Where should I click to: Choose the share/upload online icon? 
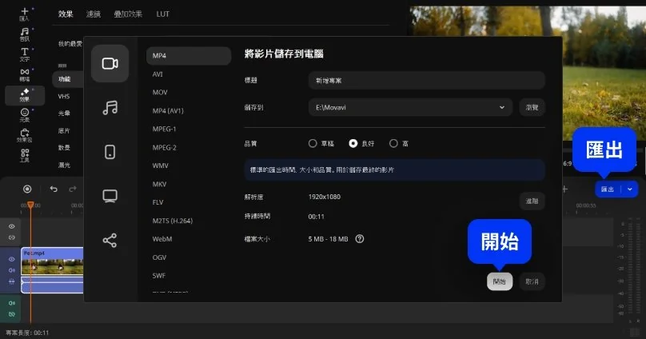[x=110, y=240]
